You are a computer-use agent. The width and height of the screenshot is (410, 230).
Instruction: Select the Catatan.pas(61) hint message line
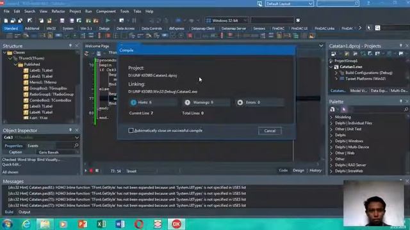tap(127, 187)
